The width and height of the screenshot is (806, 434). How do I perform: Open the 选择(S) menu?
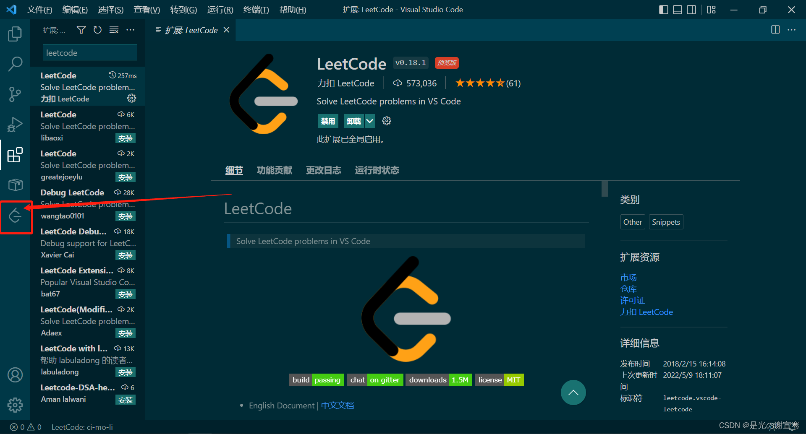pos(111,10)
